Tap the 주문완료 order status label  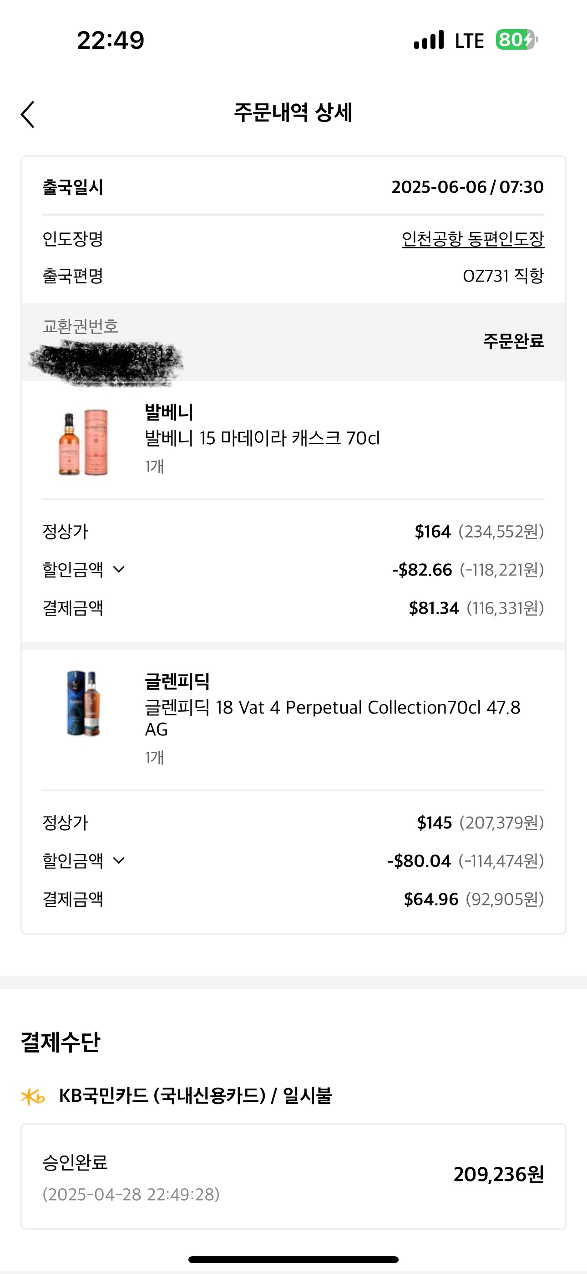(513, 341)
